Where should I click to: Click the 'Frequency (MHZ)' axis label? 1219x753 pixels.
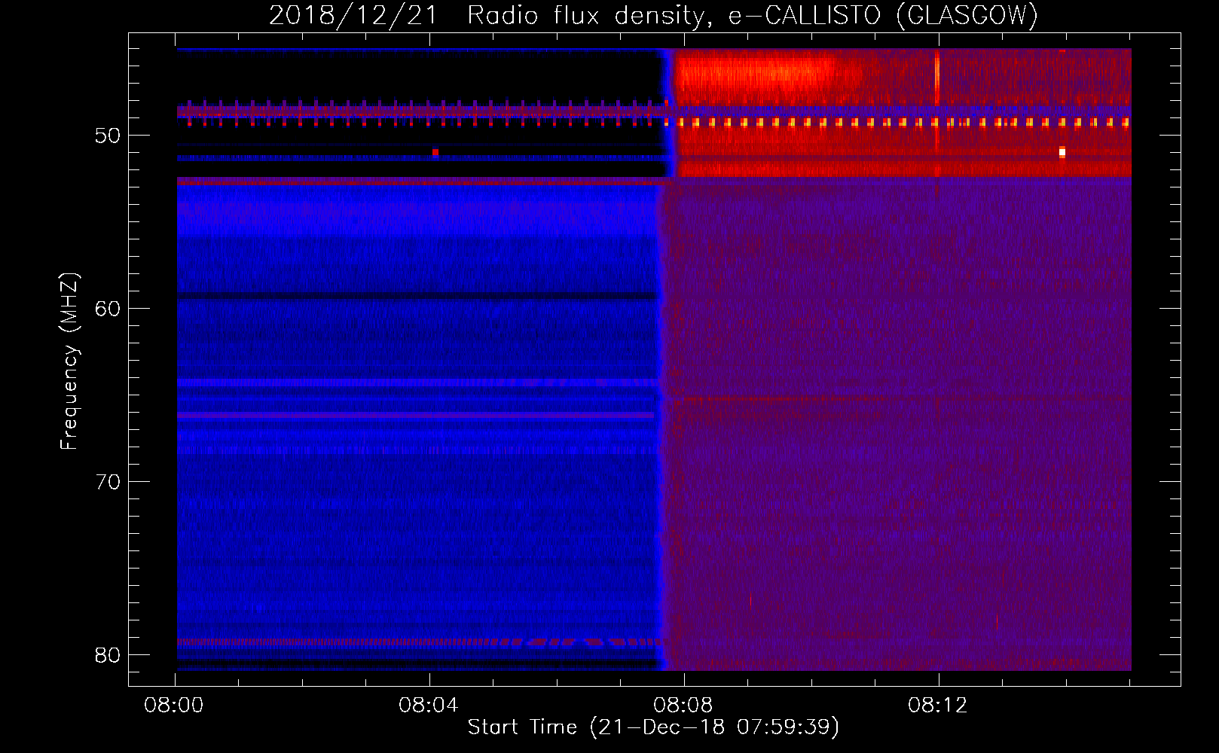coord(69,361)
